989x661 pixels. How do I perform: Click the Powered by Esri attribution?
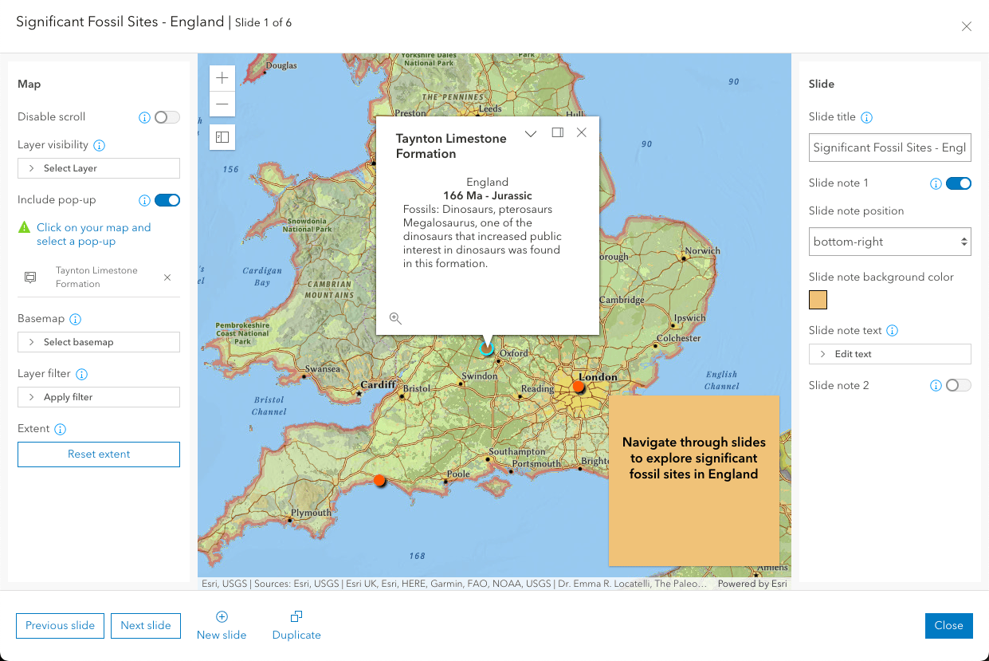752,584
